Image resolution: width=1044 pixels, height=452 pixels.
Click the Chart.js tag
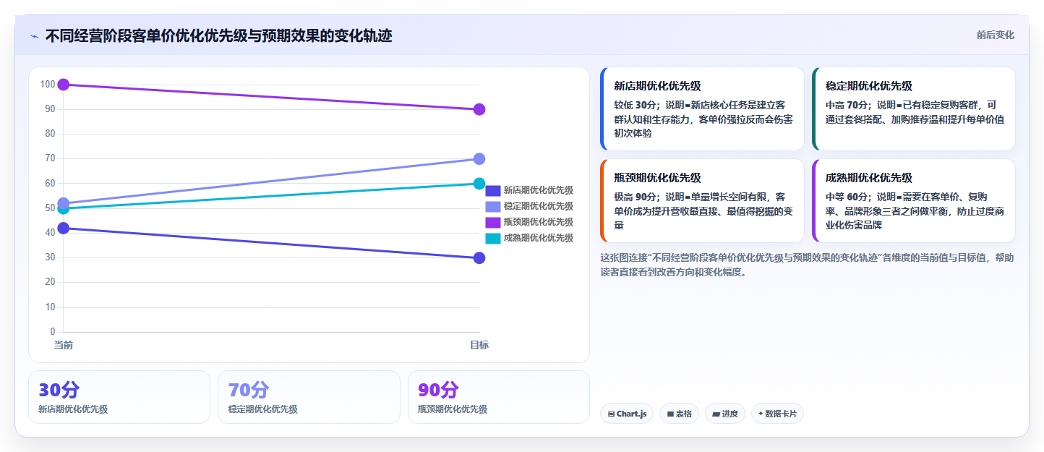click(x=627, y=414)
